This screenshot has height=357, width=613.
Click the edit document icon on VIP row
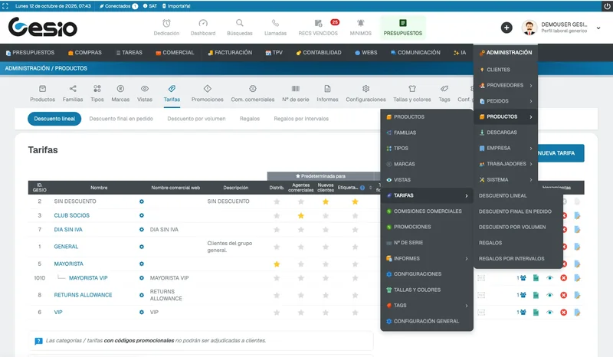click(577, 313)
